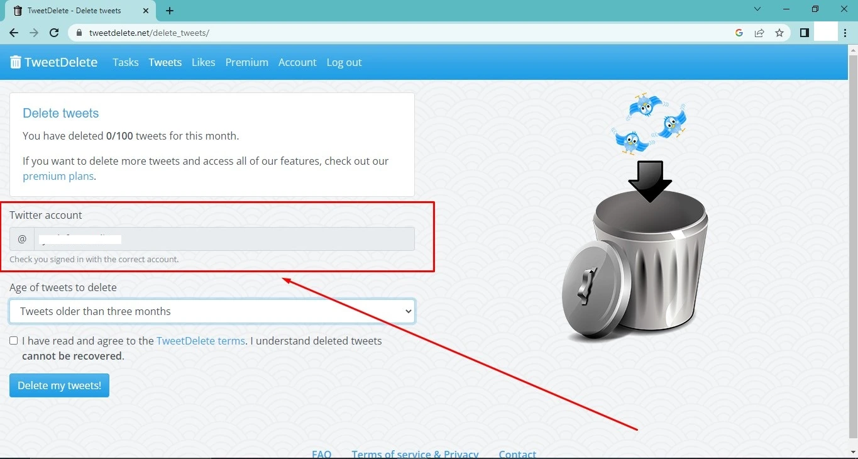Screen dimensions: 858x459
Task: Expand the age of tweets dropdown
Action: click(212, 311)
